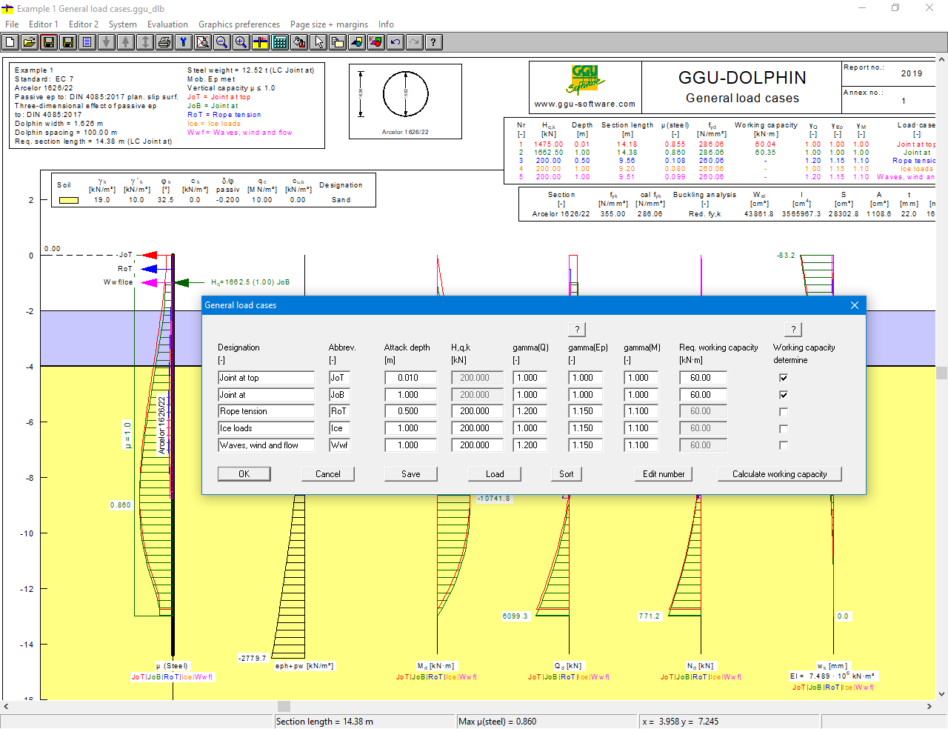The image size is (948, 729).
Task: Open the File menu
Action: 12,24
